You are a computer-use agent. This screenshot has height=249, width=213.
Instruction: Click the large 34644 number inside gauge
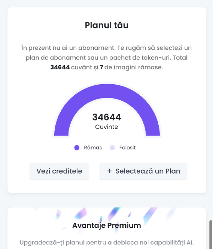[106, 117]
